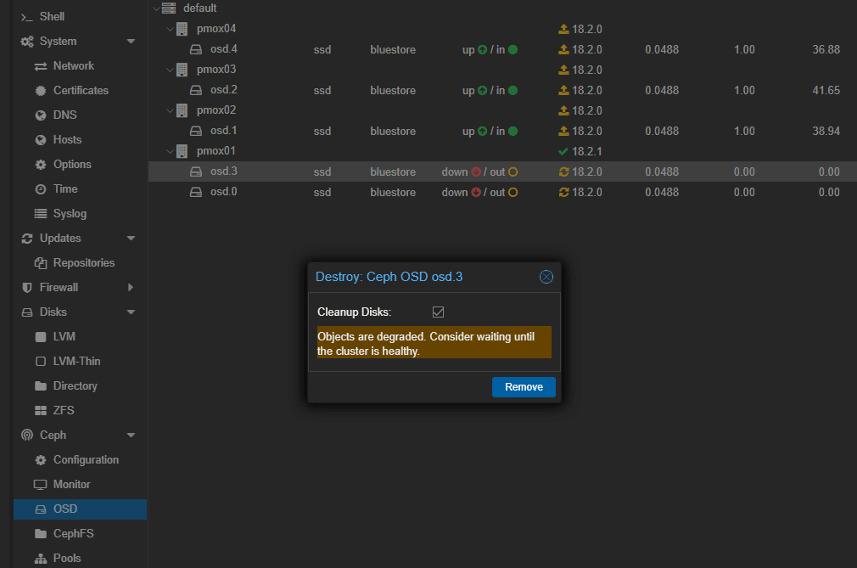Click the Firewall shield icon
857x568 pixels.
tap(27, 288)
